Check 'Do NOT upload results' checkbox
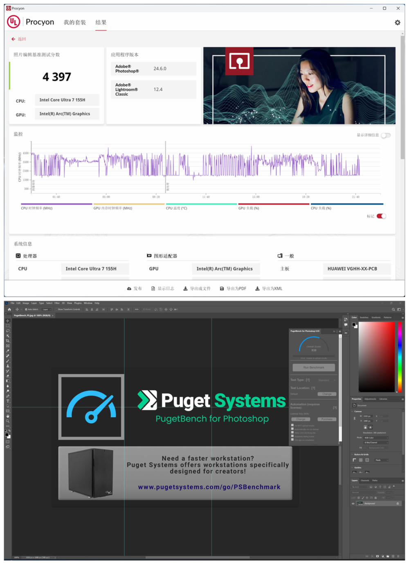Screen dimensions: 409x564 point(292,425)
